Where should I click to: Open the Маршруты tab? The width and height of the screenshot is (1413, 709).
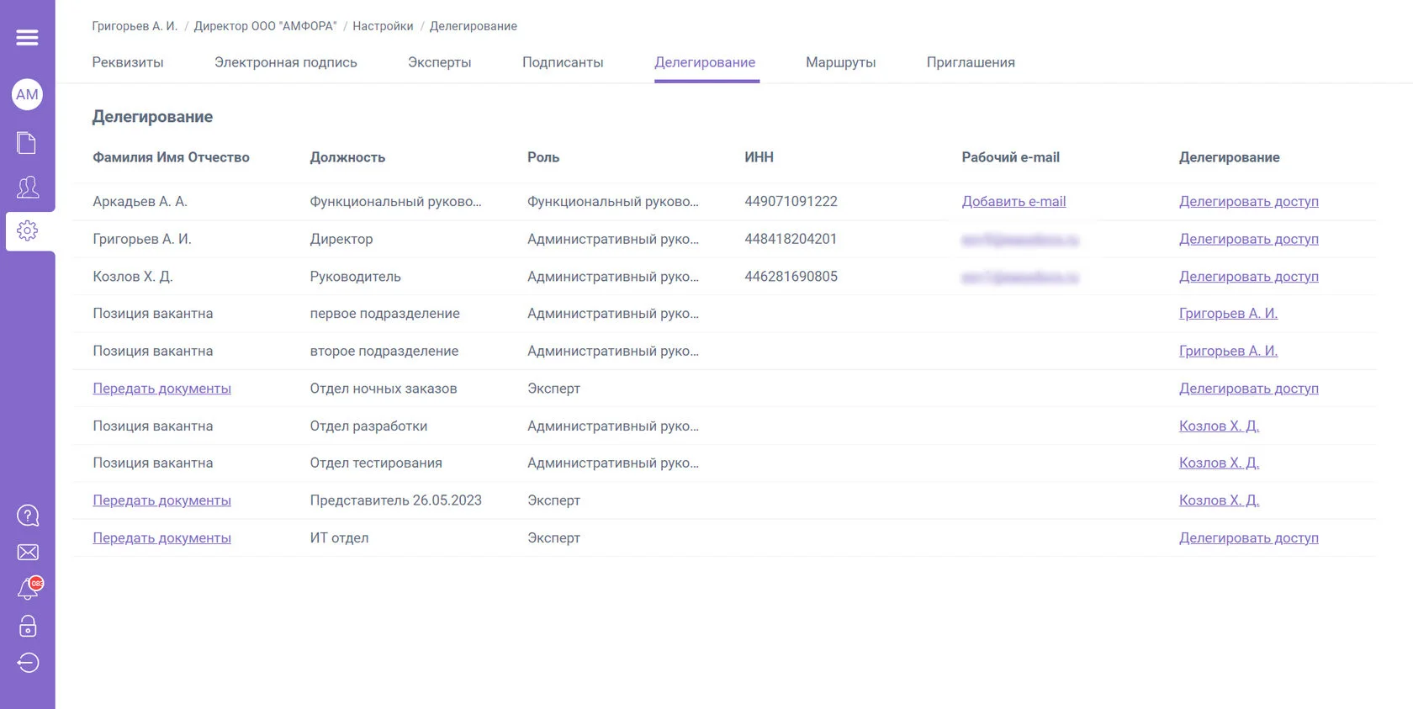click(x=840, y=62)
